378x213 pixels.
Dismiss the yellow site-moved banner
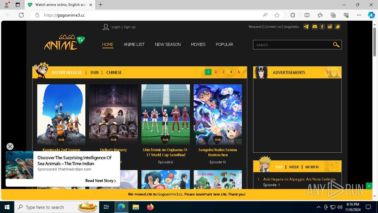coord(369,186)
